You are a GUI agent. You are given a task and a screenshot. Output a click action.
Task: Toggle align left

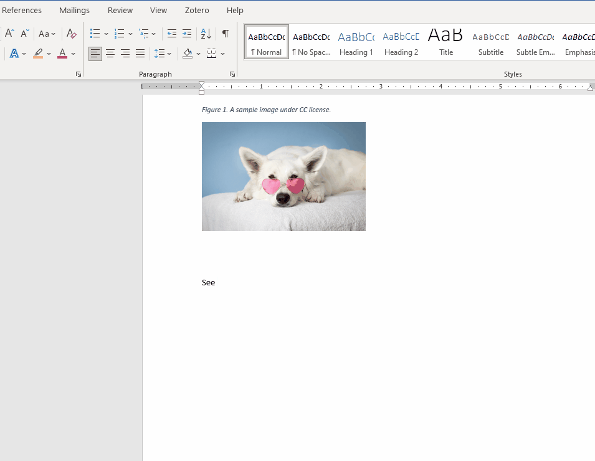[95, 54]
